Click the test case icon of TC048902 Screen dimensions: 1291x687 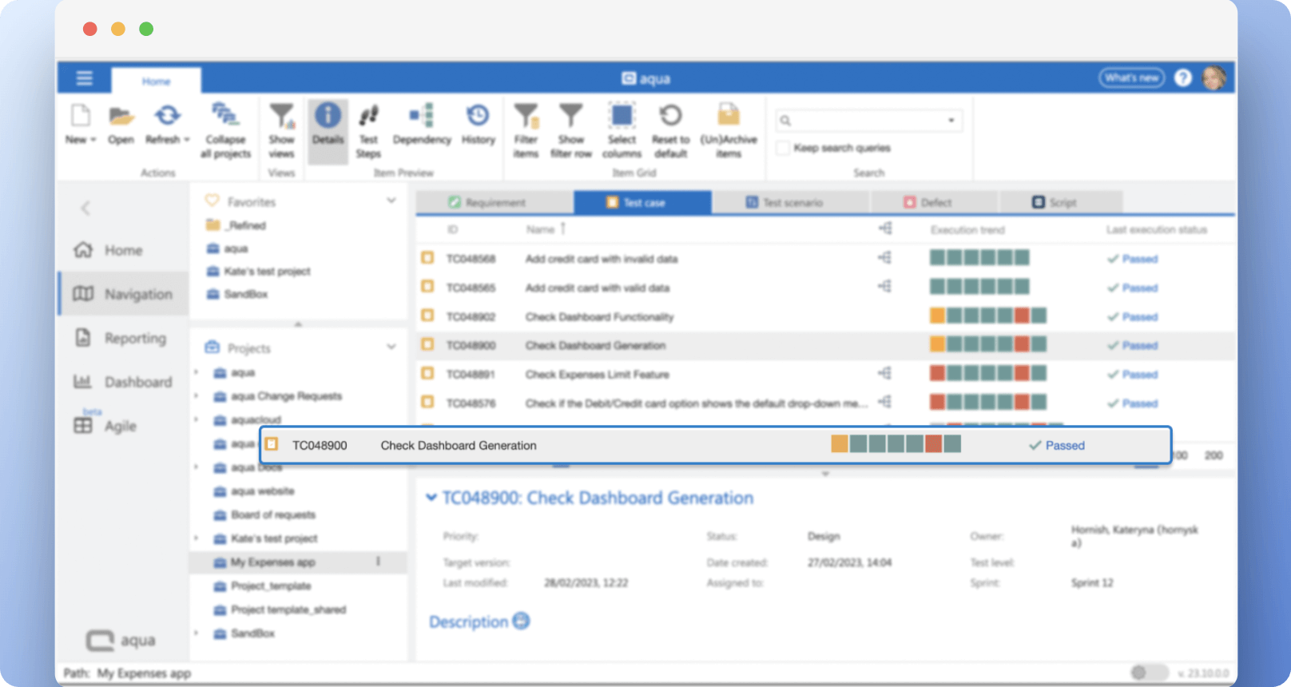[427, 316]
